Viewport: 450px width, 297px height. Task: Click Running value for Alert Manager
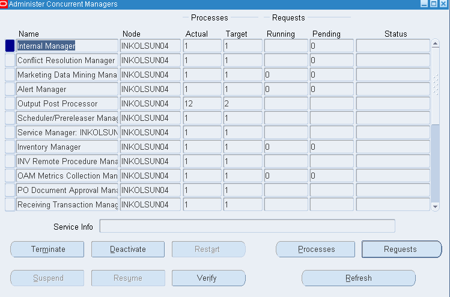pyautogui.click(x=286, y=89)
